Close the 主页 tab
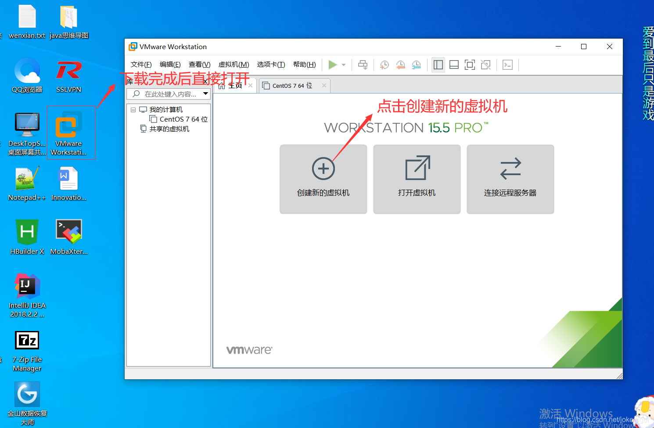654x428 pixels. coord(250,86)
